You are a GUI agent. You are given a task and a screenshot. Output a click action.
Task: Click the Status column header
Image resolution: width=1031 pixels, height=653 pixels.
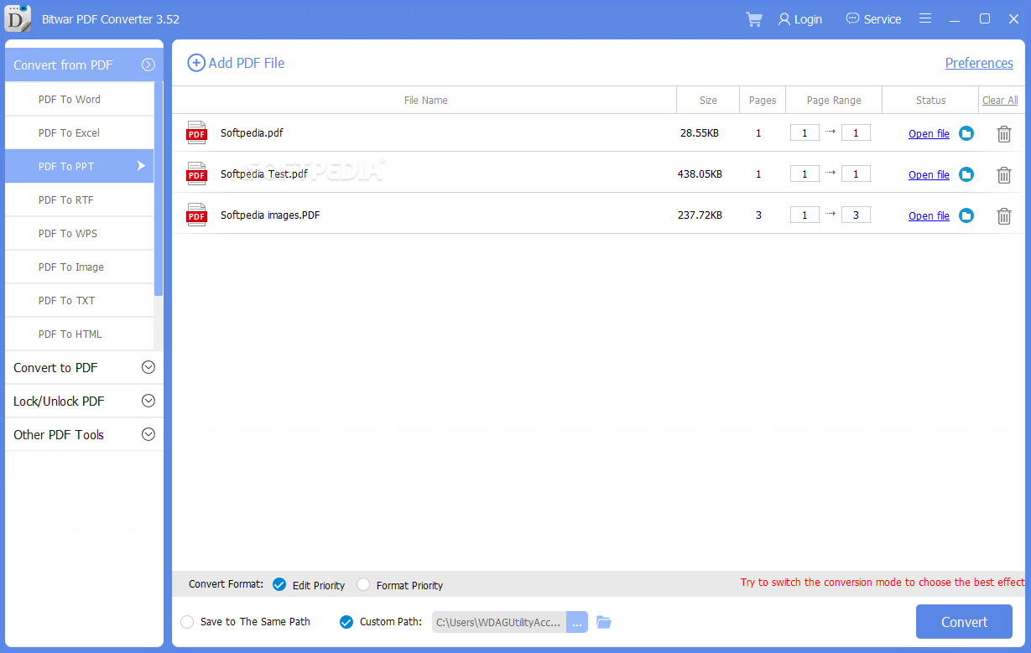click(x=930, y=100)
